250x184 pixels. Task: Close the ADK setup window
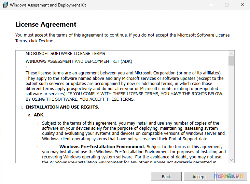(x=242, y=5)
